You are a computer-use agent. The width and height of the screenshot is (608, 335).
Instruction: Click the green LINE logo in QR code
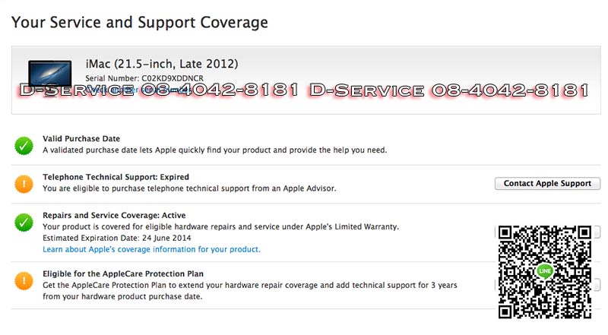[544, 271]
